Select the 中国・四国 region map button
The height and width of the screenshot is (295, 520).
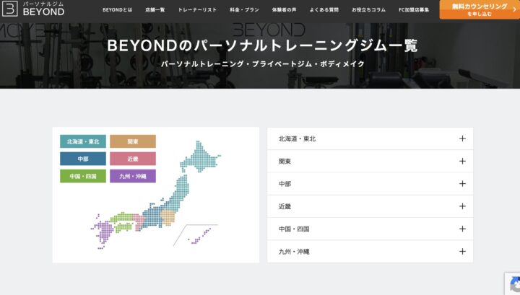[83, 176]
